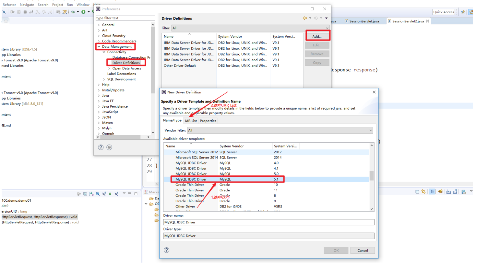Click the Focus on Active Task icon in Outline
Screen dimensions: 477x272
tap(79, 194)
